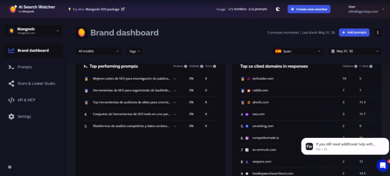Screen dimensions: 390x176
Task: Open the chat messenger launcher
Action: tap(382, 165)
